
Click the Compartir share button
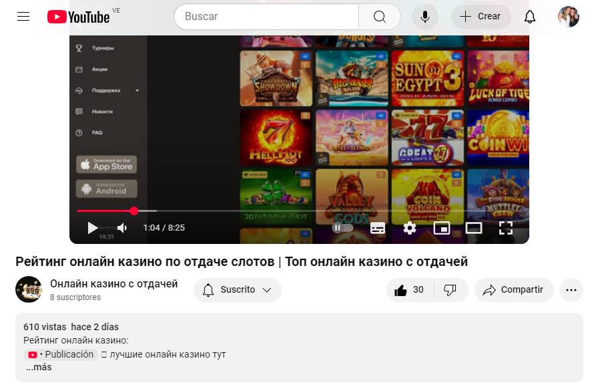pos(514,290)
